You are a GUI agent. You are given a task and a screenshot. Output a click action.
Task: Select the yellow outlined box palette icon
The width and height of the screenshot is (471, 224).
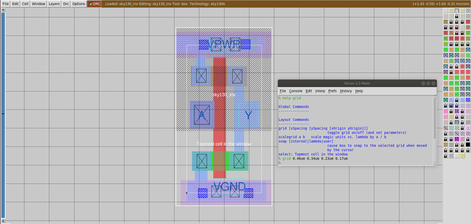[x=451, y=10]
